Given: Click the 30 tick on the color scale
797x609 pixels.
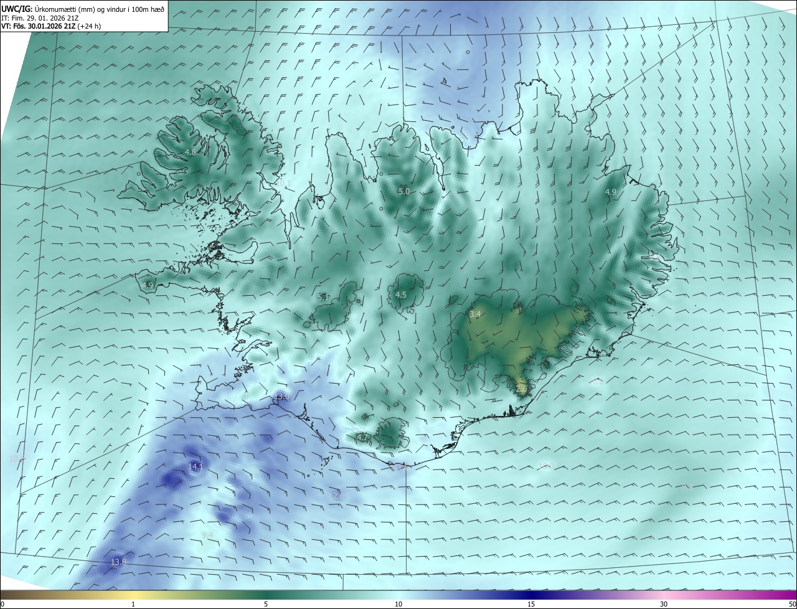Looking at the screenshot, I should point(664,604).
